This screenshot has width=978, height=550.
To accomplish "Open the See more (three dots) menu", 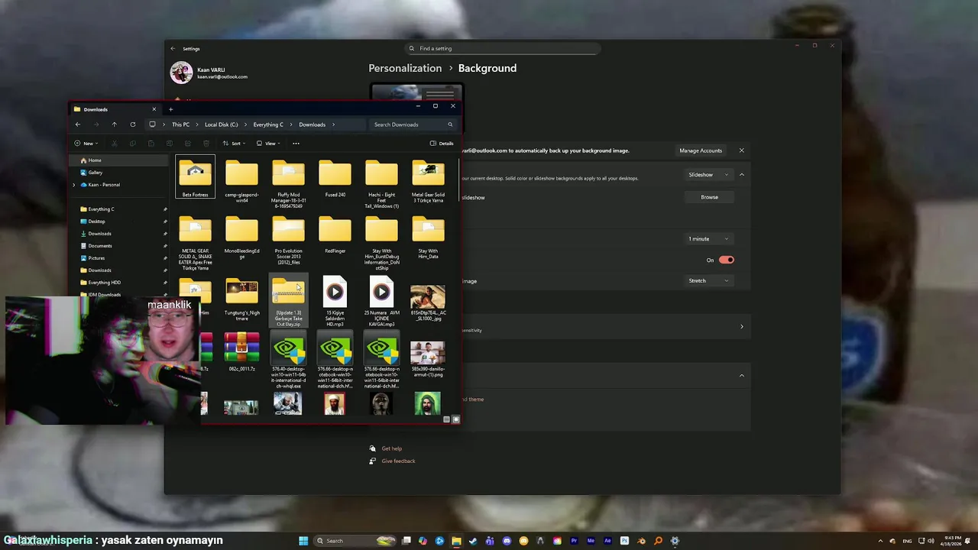I will (x=296, y=143).
